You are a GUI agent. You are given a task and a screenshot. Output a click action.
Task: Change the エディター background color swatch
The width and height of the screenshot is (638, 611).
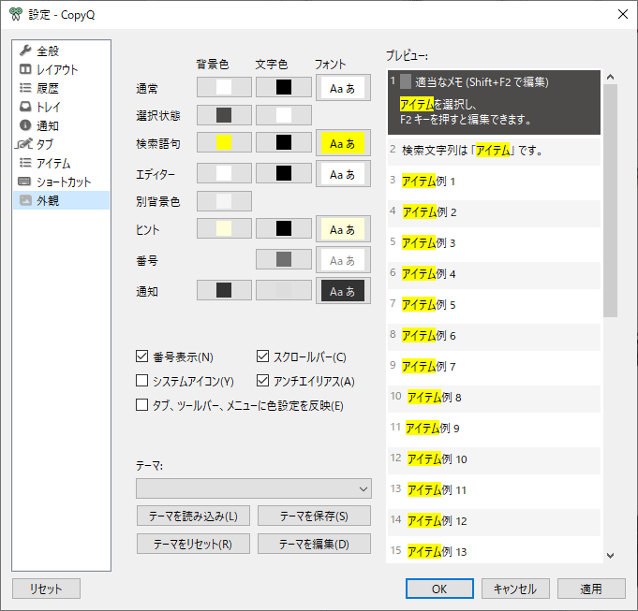[x=224, y=173]
